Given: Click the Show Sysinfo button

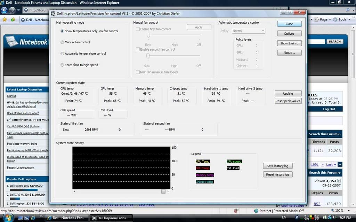Looking at the screenshot, I should (x=289, y=43).
